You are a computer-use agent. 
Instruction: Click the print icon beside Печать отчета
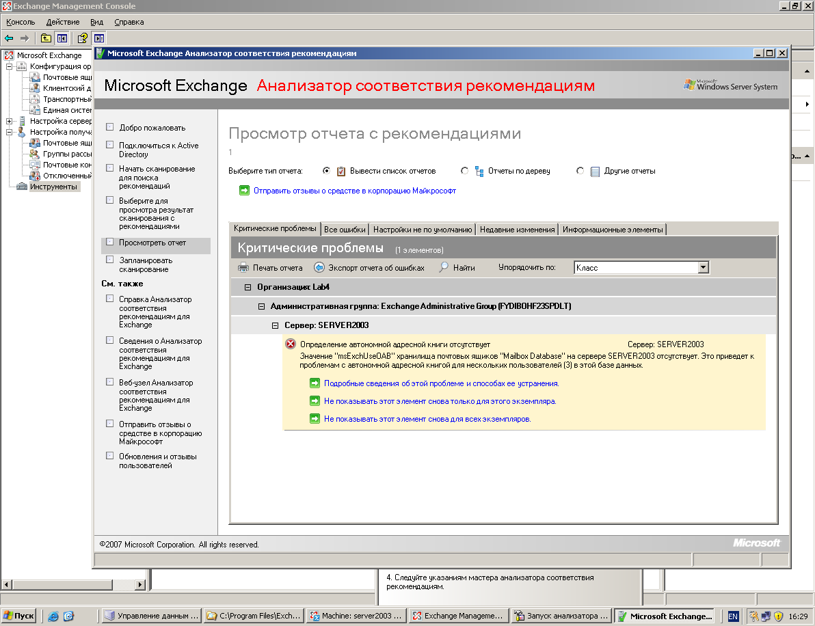point(243,267)
